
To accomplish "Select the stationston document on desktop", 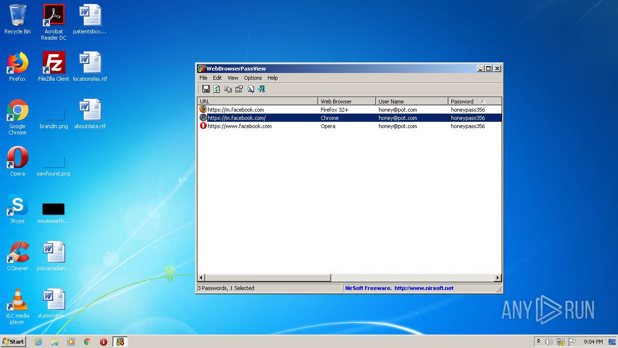I will [54, 303].
